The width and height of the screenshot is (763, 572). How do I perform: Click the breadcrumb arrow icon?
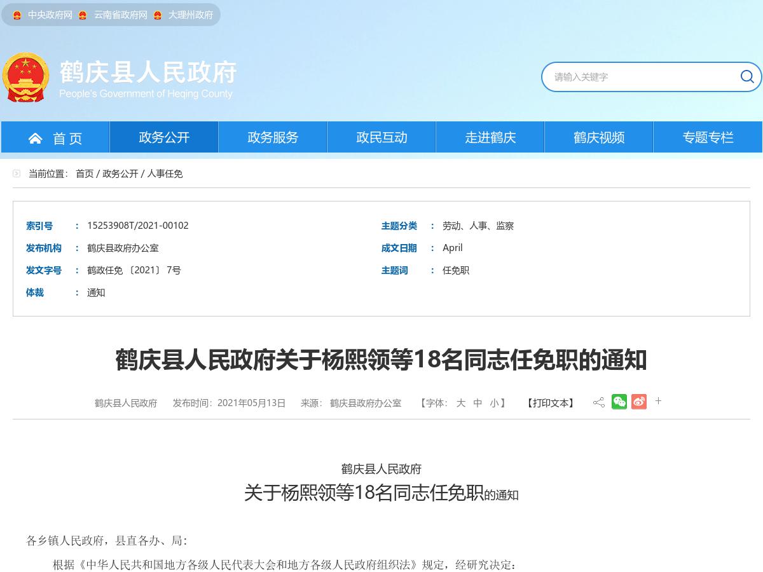[x=17, y=173]
